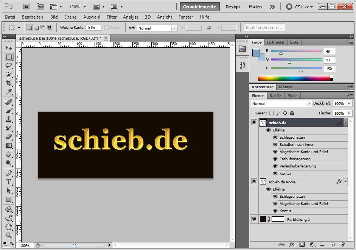The height and width of the screenshot is (250, 356).
Task: Open the Fläche fill slider arrow
Action: pyautogui.click(x=349, y=113)
